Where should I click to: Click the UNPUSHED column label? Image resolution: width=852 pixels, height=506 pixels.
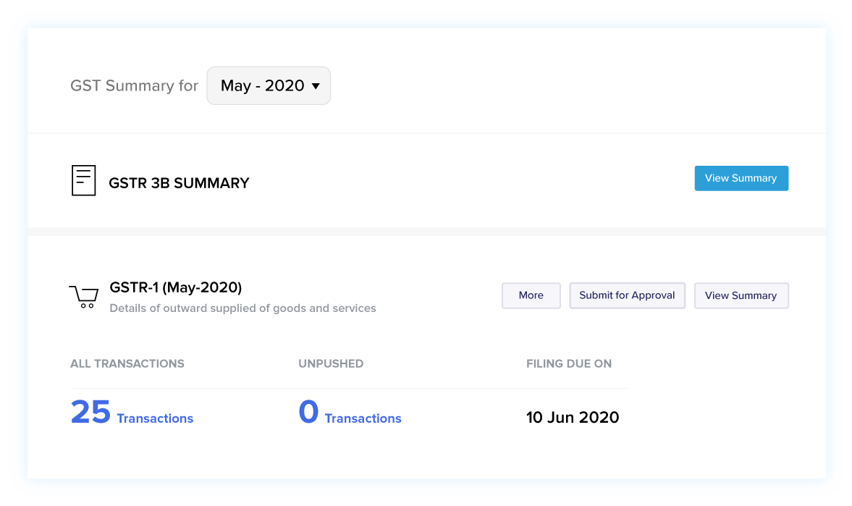[330, 363]
